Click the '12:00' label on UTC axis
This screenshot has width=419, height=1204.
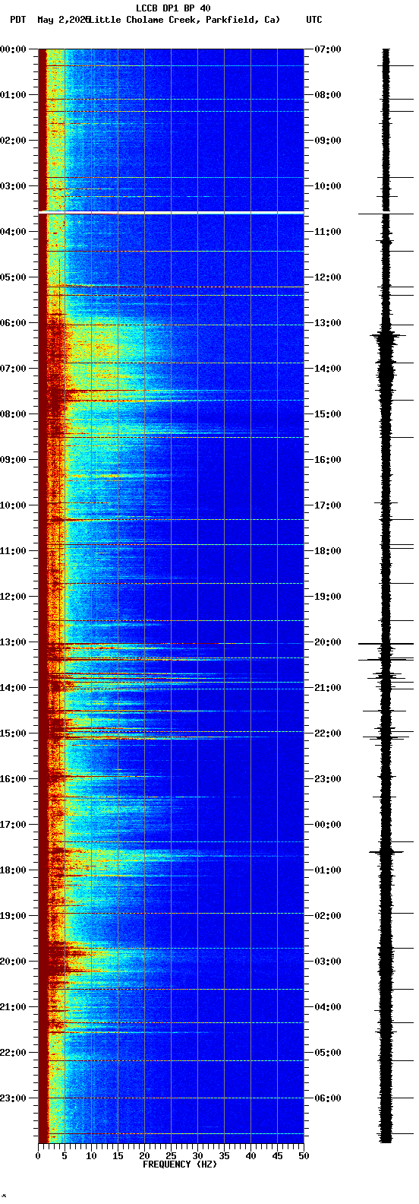(328, 277)
